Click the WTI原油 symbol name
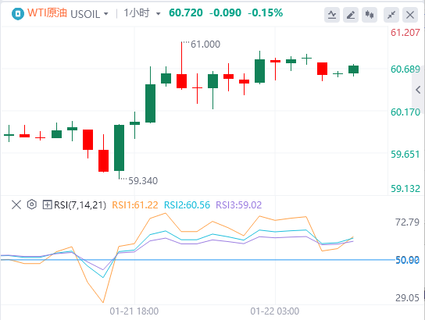 47,13
